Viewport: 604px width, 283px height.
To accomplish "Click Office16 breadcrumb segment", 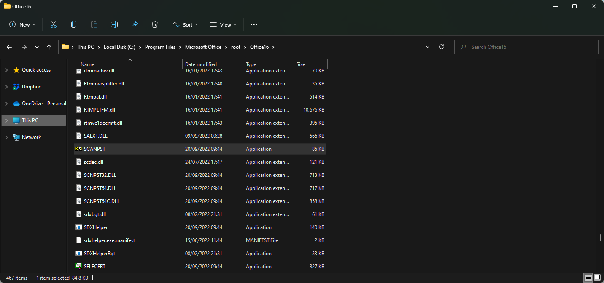I will [259, 47].
